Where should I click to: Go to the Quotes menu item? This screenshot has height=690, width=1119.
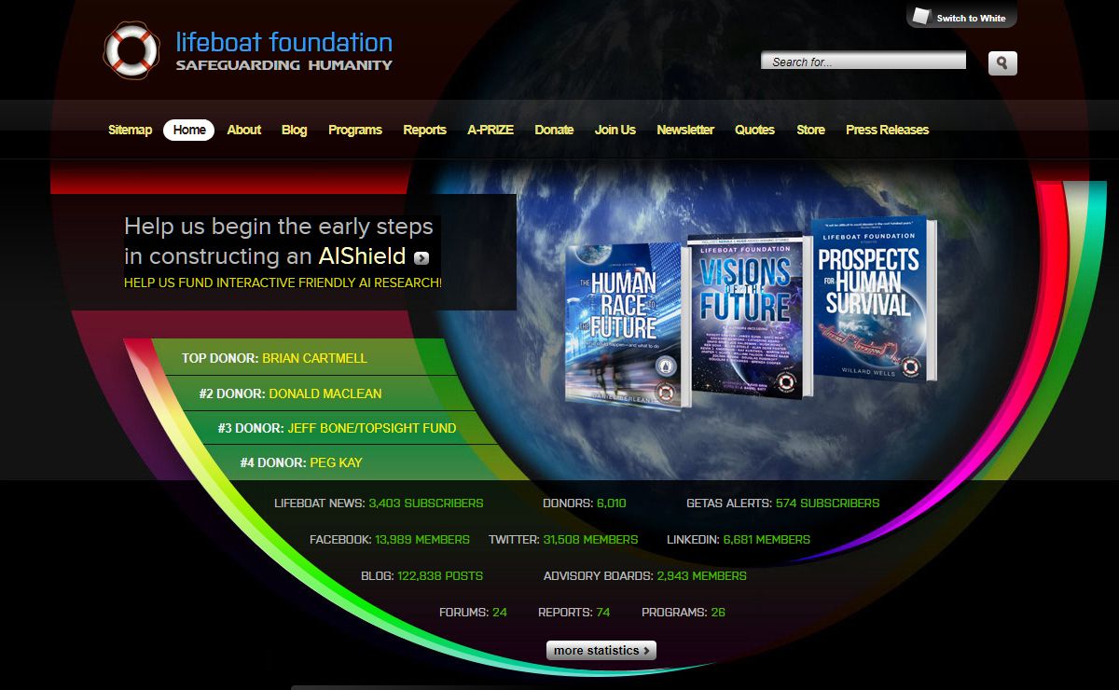coord(754,130)
